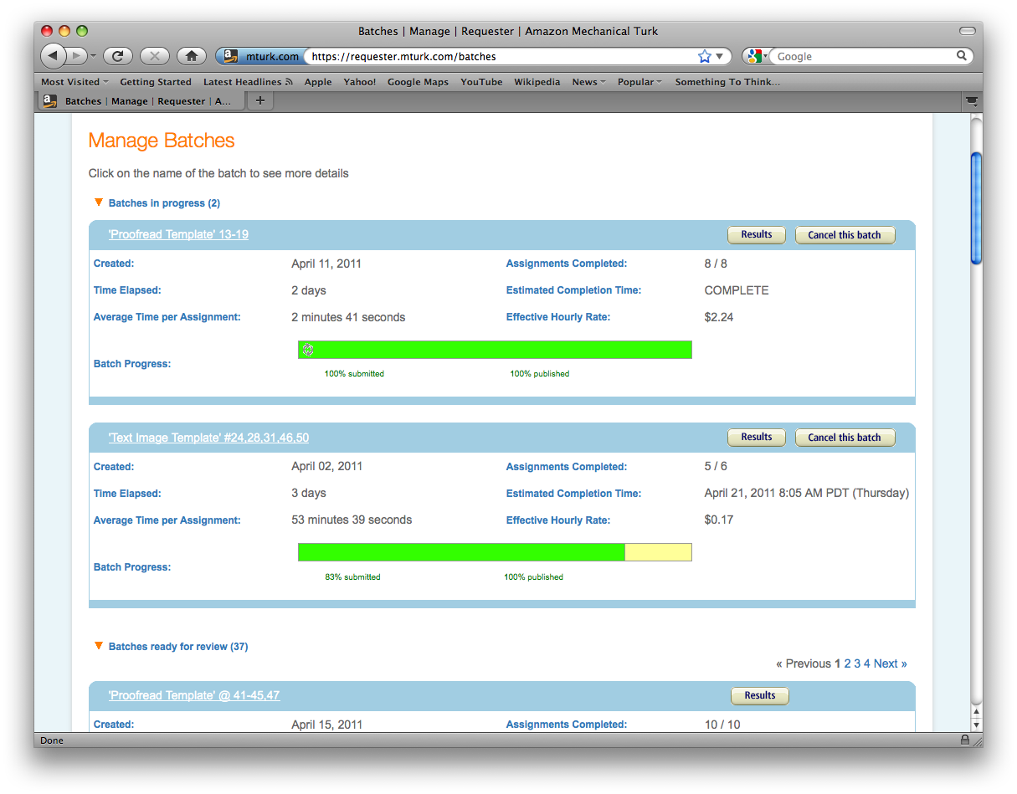Click the Google search engine icon
1017x794 pixels.
[x=754, y=56]
